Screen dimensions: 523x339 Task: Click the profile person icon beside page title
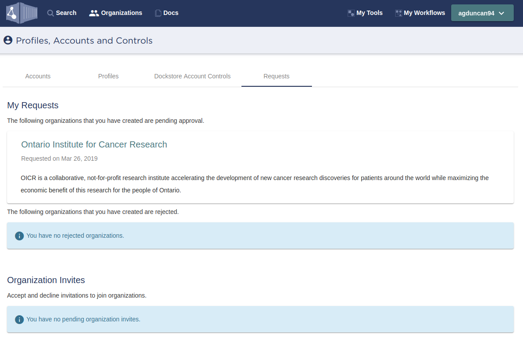pos(7,40)
